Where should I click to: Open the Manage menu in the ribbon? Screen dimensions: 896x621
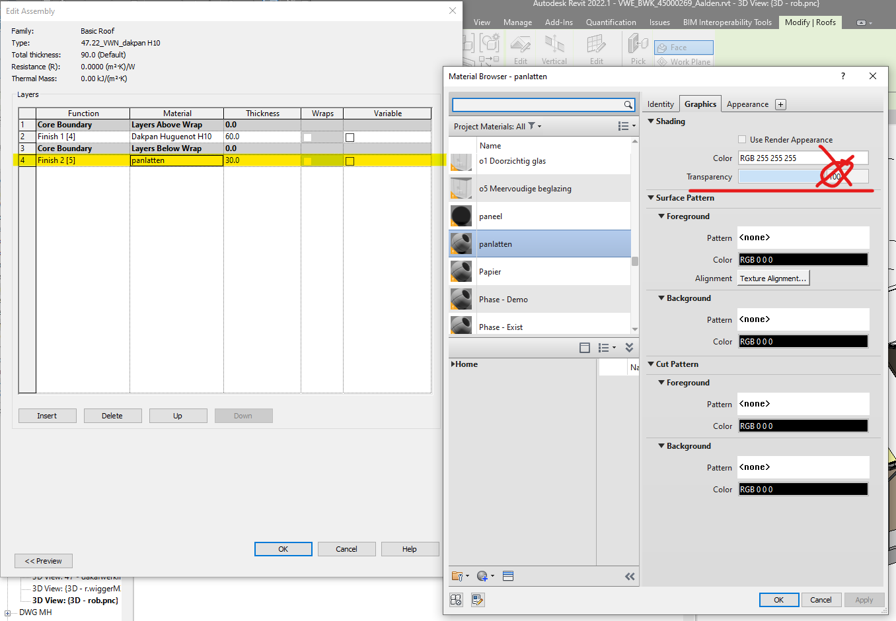[517, 22]
